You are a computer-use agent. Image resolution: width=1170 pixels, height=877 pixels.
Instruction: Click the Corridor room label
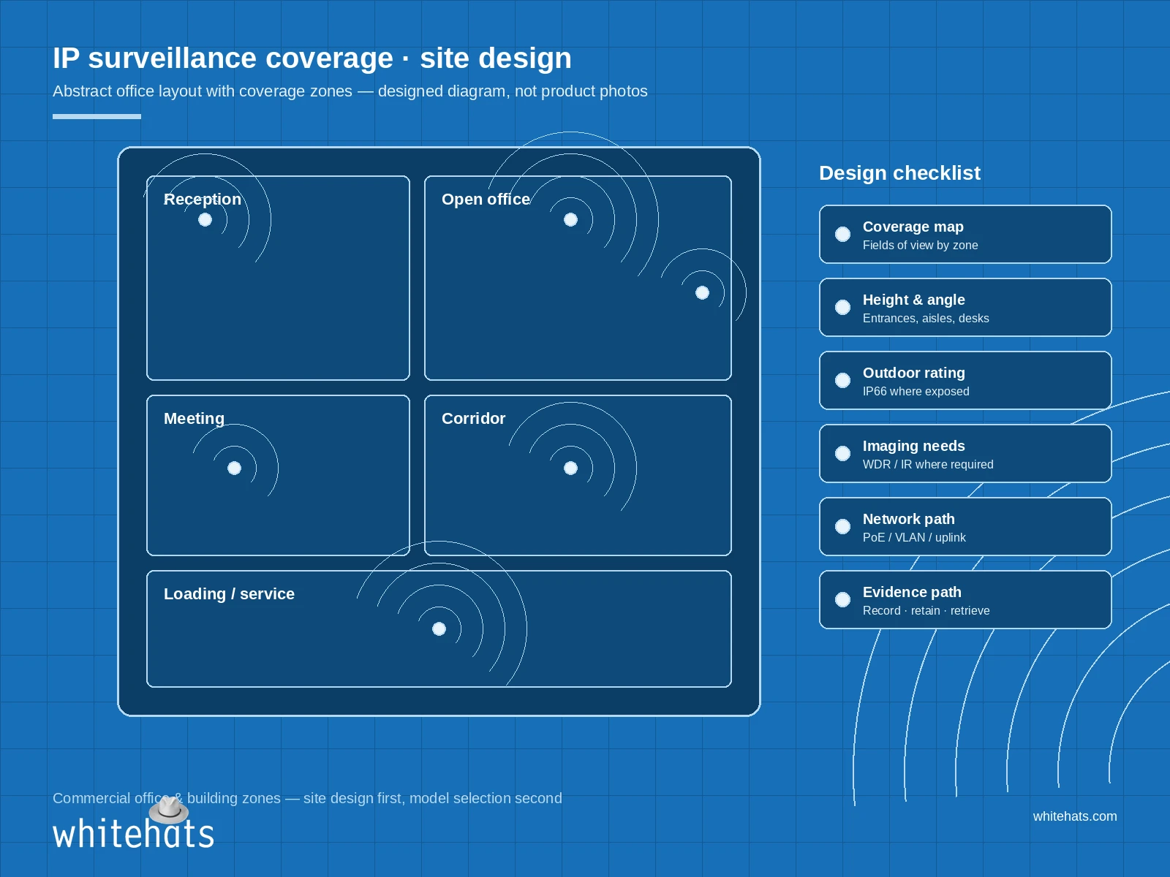click(x=473, y=418)
